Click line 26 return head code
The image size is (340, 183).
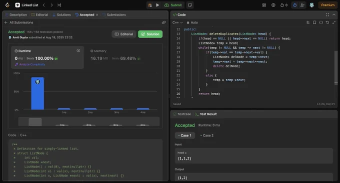coord(209,94)
